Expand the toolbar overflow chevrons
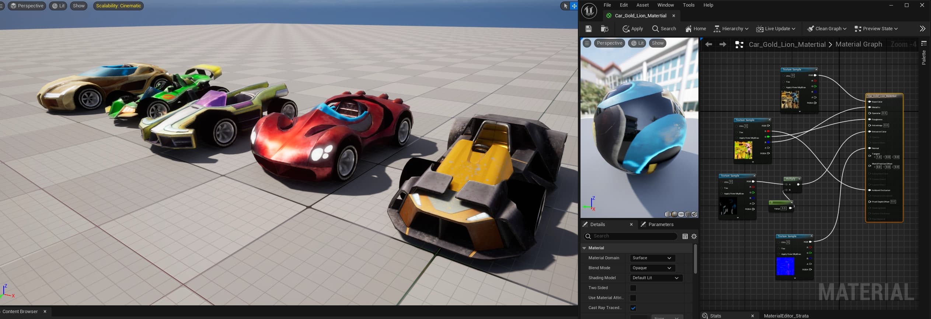Screen dimensions: 931x319 (x=922, y=29)
